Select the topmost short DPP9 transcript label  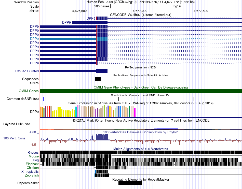pyautogui.click(x=91, y=19)
